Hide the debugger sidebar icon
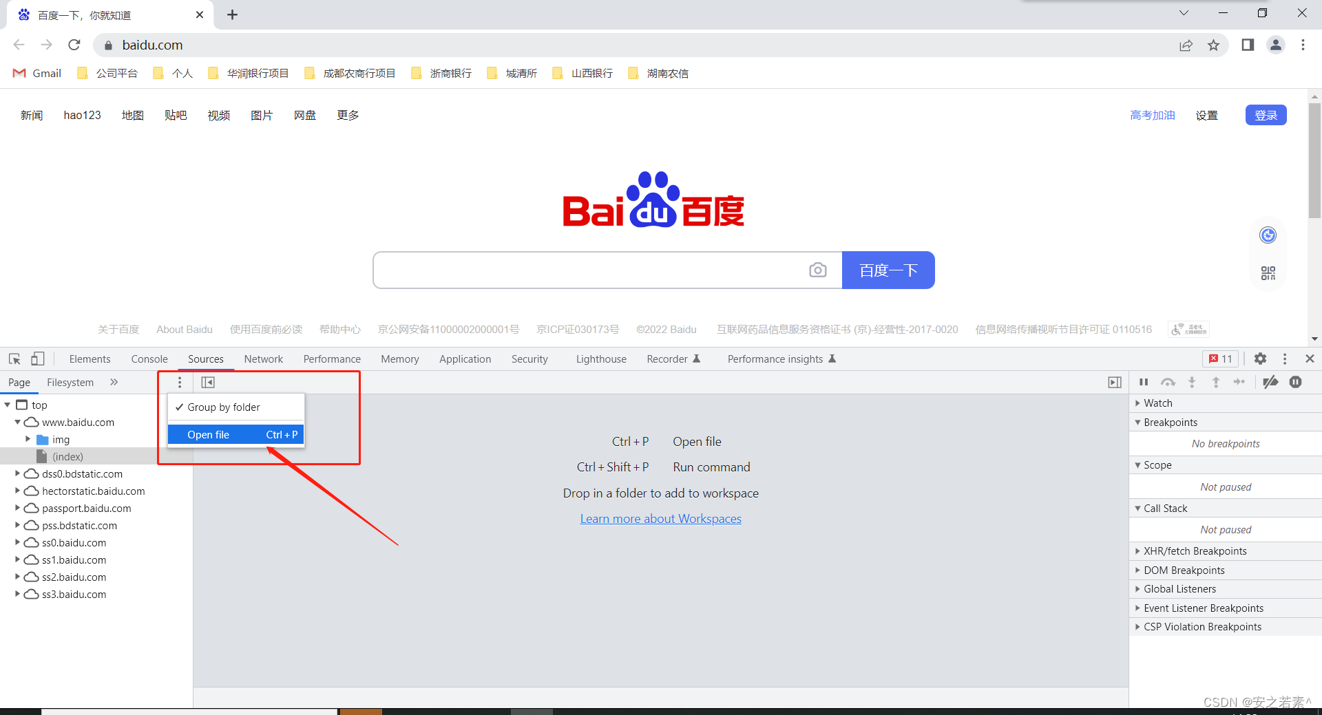The width and height of the screenshot is (1322, 715). pyautogui.click(x=1115, y=383)
